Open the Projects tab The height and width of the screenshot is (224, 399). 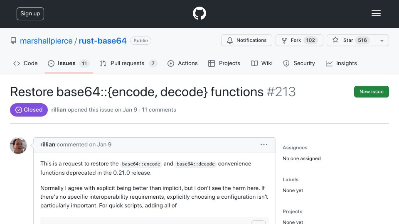pos(224,63)
